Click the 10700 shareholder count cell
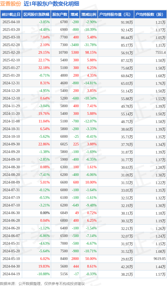The image size is (167, 286). 63,52
